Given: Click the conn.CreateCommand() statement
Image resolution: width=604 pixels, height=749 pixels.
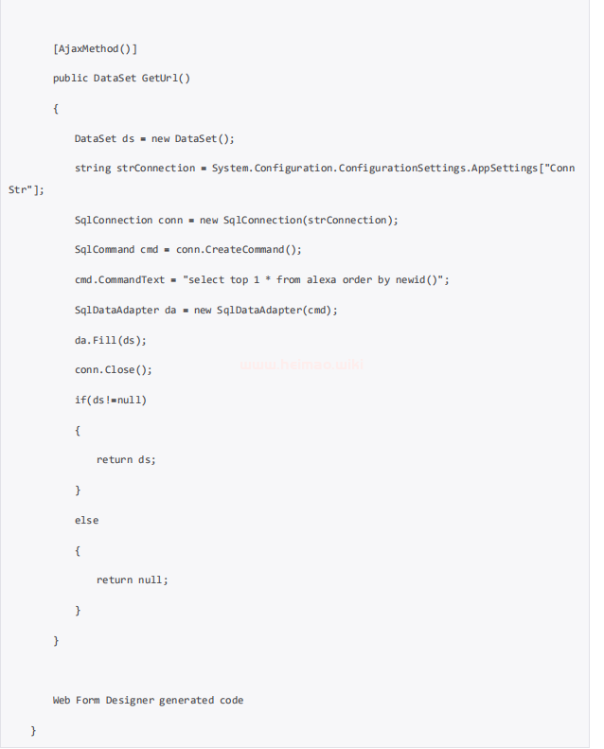Looking at the screenshot, I should pyautogui.click(x=239, y=249).
